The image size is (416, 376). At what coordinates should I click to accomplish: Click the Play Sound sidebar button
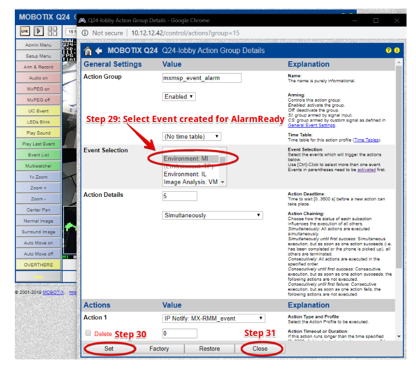(x=38, y=133)
